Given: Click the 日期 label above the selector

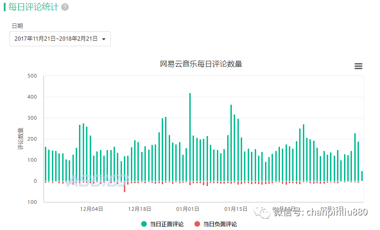Looking at the screenshot, I should coord(17,26).
